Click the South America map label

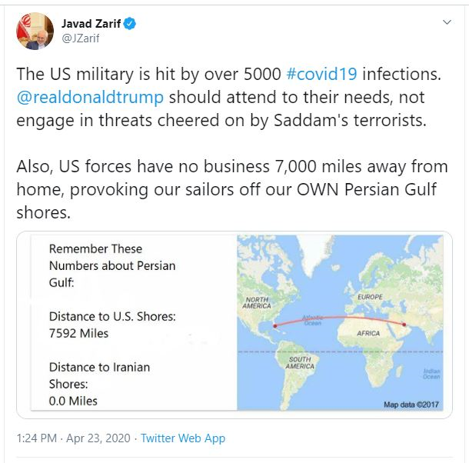pyautogui.click(x=299, y=362)
